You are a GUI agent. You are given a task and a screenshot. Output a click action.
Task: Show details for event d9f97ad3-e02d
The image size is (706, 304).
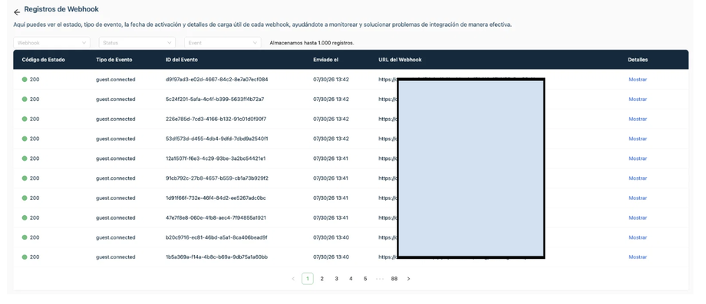coord(638,80)
